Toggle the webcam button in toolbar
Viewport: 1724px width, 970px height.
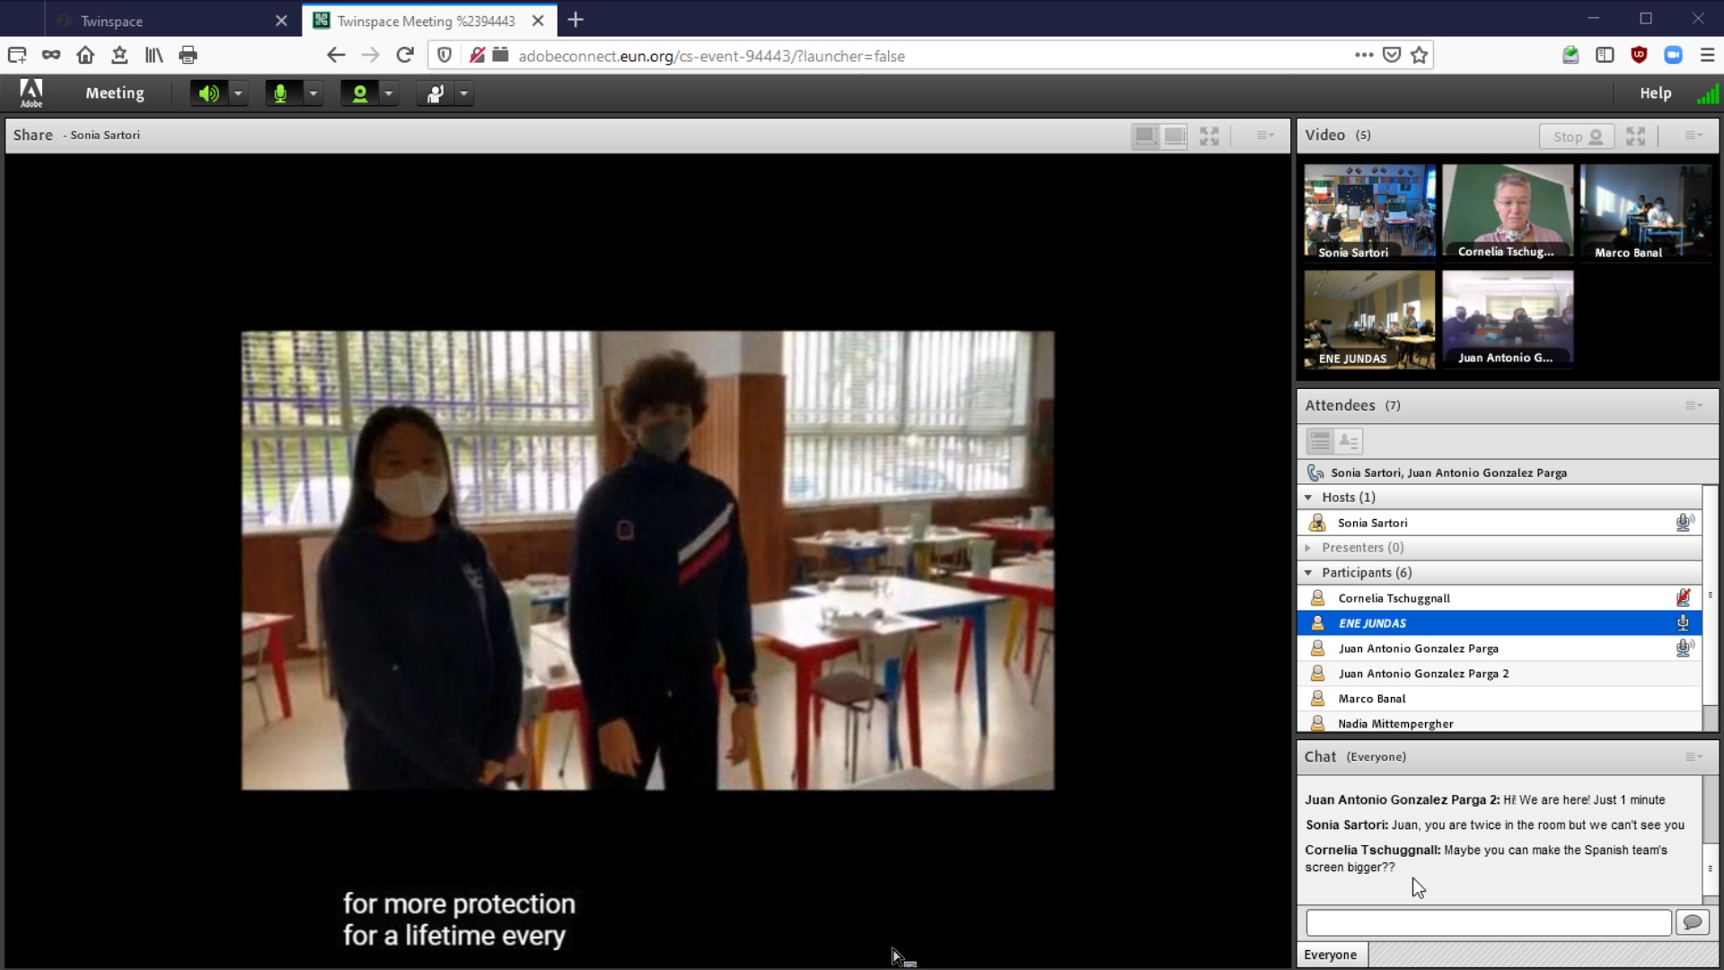(359, 93)
